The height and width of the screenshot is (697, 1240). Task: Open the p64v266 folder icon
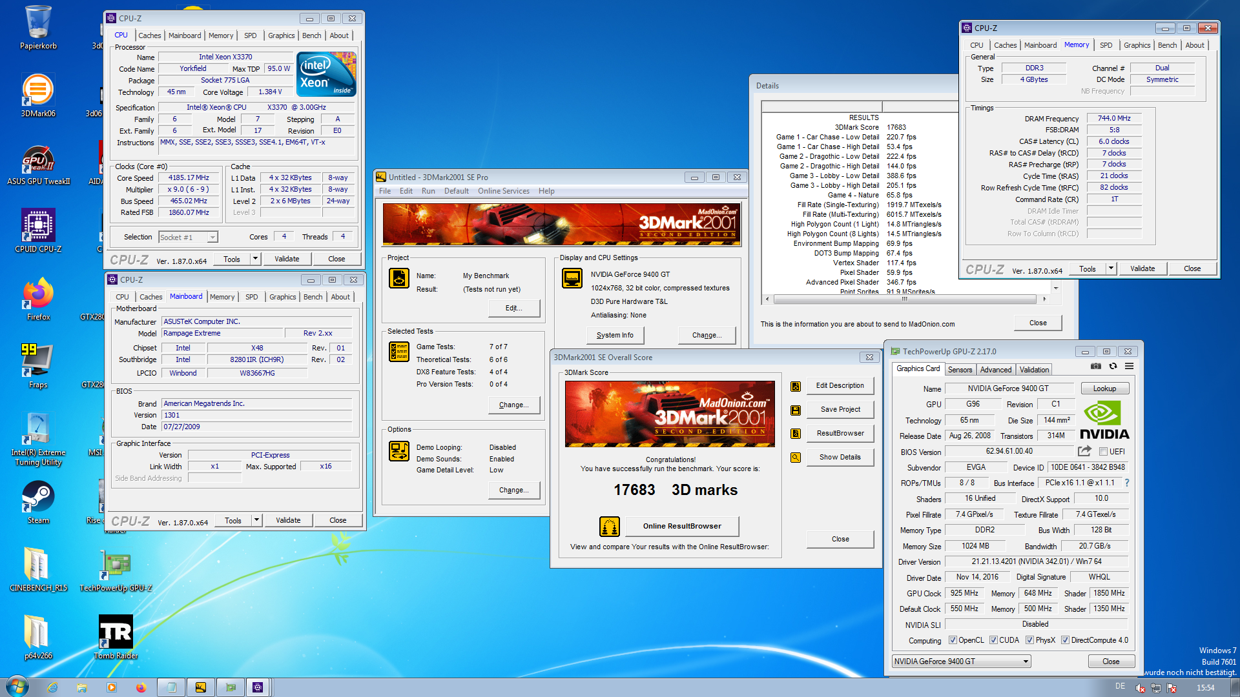click(x=38, y=638)
